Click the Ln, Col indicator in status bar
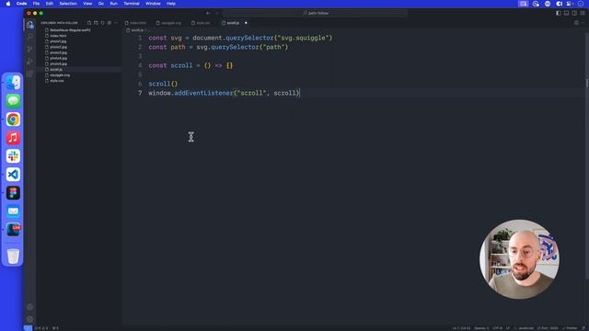The height and width of the screenshot is (331, 589). (461, 328)
